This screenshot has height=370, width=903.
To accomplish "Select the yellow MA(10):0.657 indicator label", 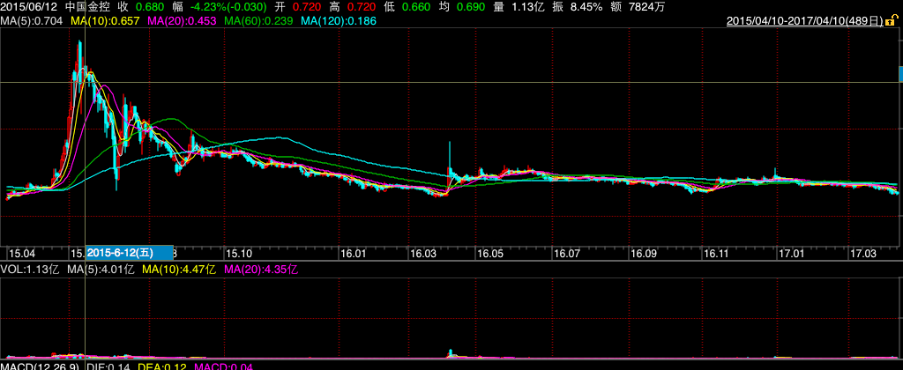I will (x=105, y=21).
